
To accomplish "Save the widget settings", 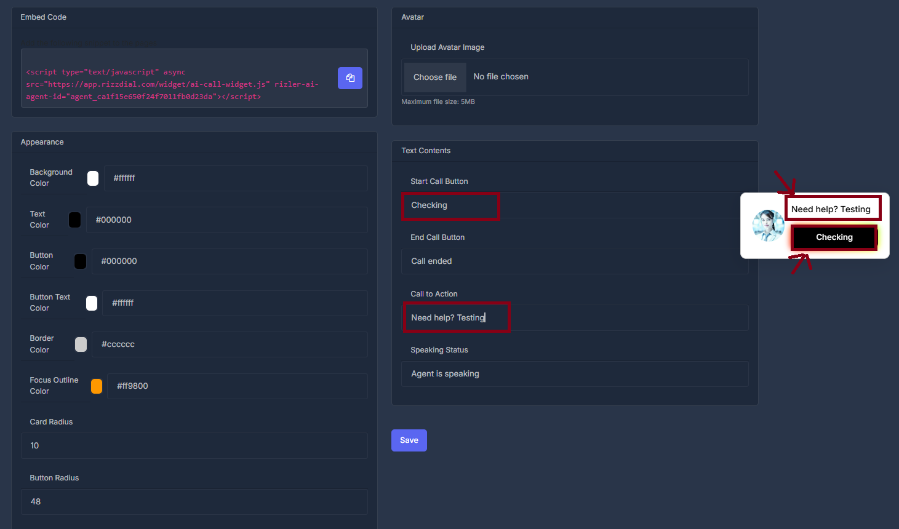I will (x=409, y=440).
